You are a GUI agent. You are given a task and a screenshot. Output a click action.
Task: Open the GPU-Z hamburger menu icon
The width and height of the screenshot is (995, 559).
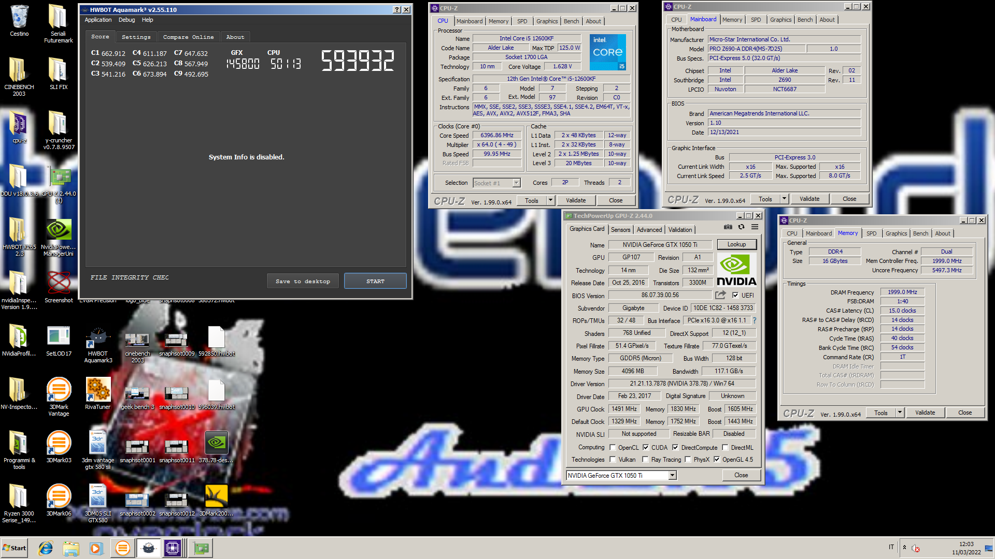755,227
